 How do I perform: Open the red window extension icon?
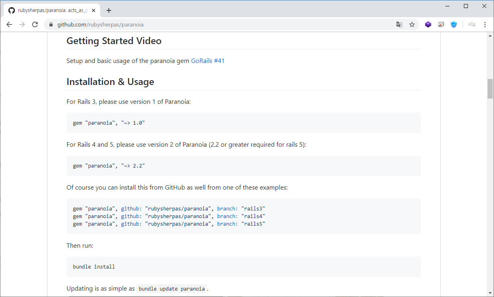(x=441, y=24)
